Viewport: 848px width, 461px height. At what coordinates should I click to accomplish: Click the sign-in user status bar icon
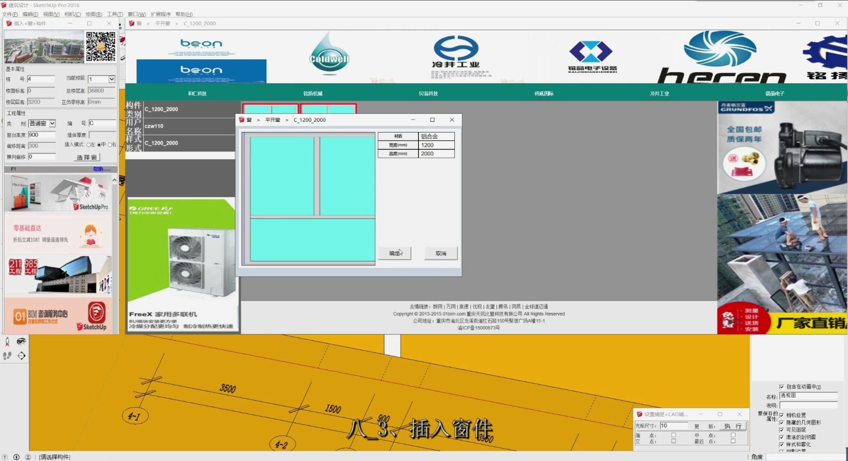coord(28,457)
